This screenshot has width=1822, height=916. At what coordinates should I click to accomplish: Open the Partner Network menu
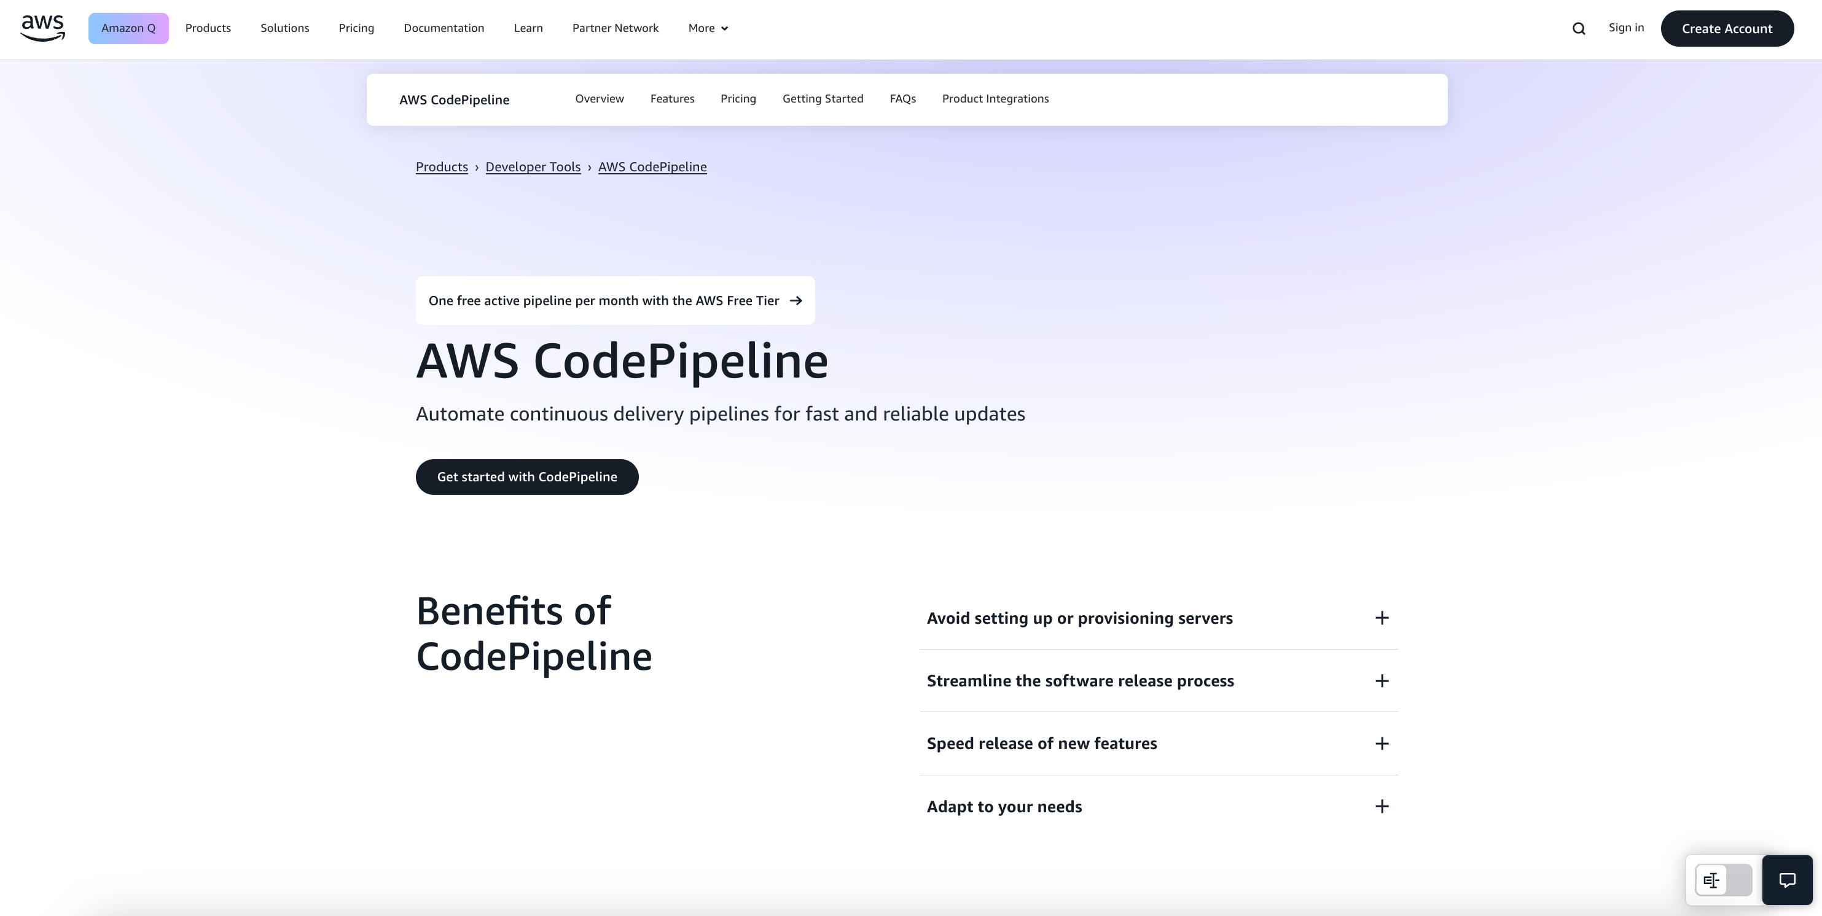coord(615,28)
